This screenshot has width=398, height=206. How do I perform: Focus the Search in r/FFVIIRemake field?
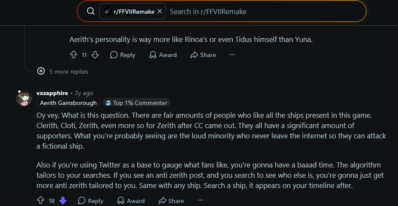[265, 12]
